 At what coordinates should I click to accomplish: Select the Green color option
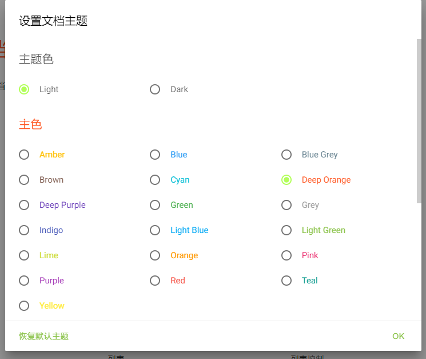(155, 205)
